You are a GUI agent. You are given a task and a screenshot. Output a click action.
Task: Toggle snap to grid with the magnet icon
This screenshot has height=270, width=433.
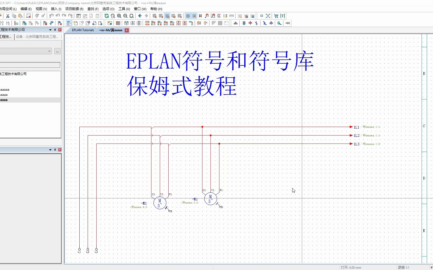207,16
